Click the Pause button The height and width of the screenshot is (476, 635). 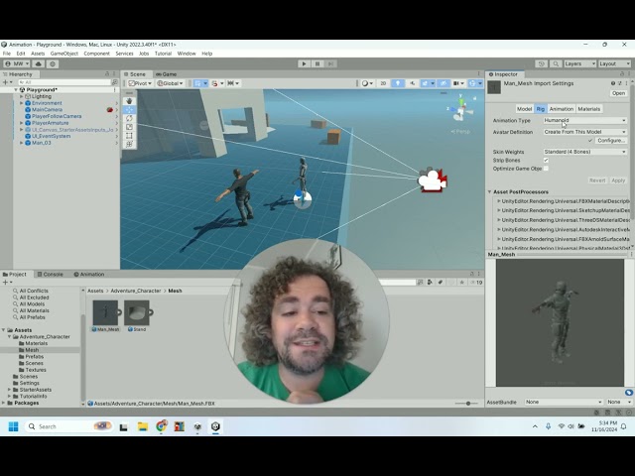[317, 63]
